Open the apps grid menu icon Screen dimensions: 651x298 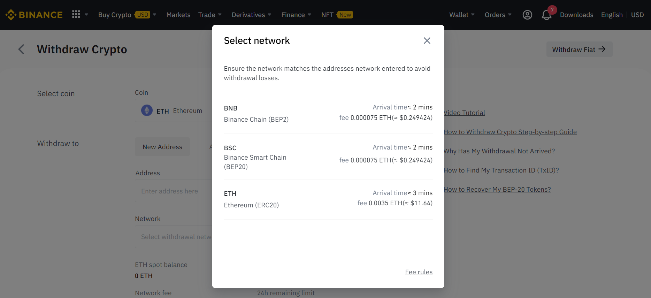pos(76,14)
